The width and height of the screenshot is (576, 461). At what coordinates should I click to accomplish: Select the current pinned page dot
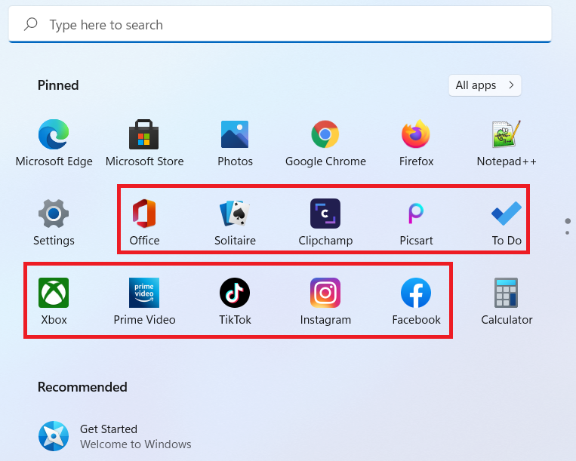click(568, 221)
